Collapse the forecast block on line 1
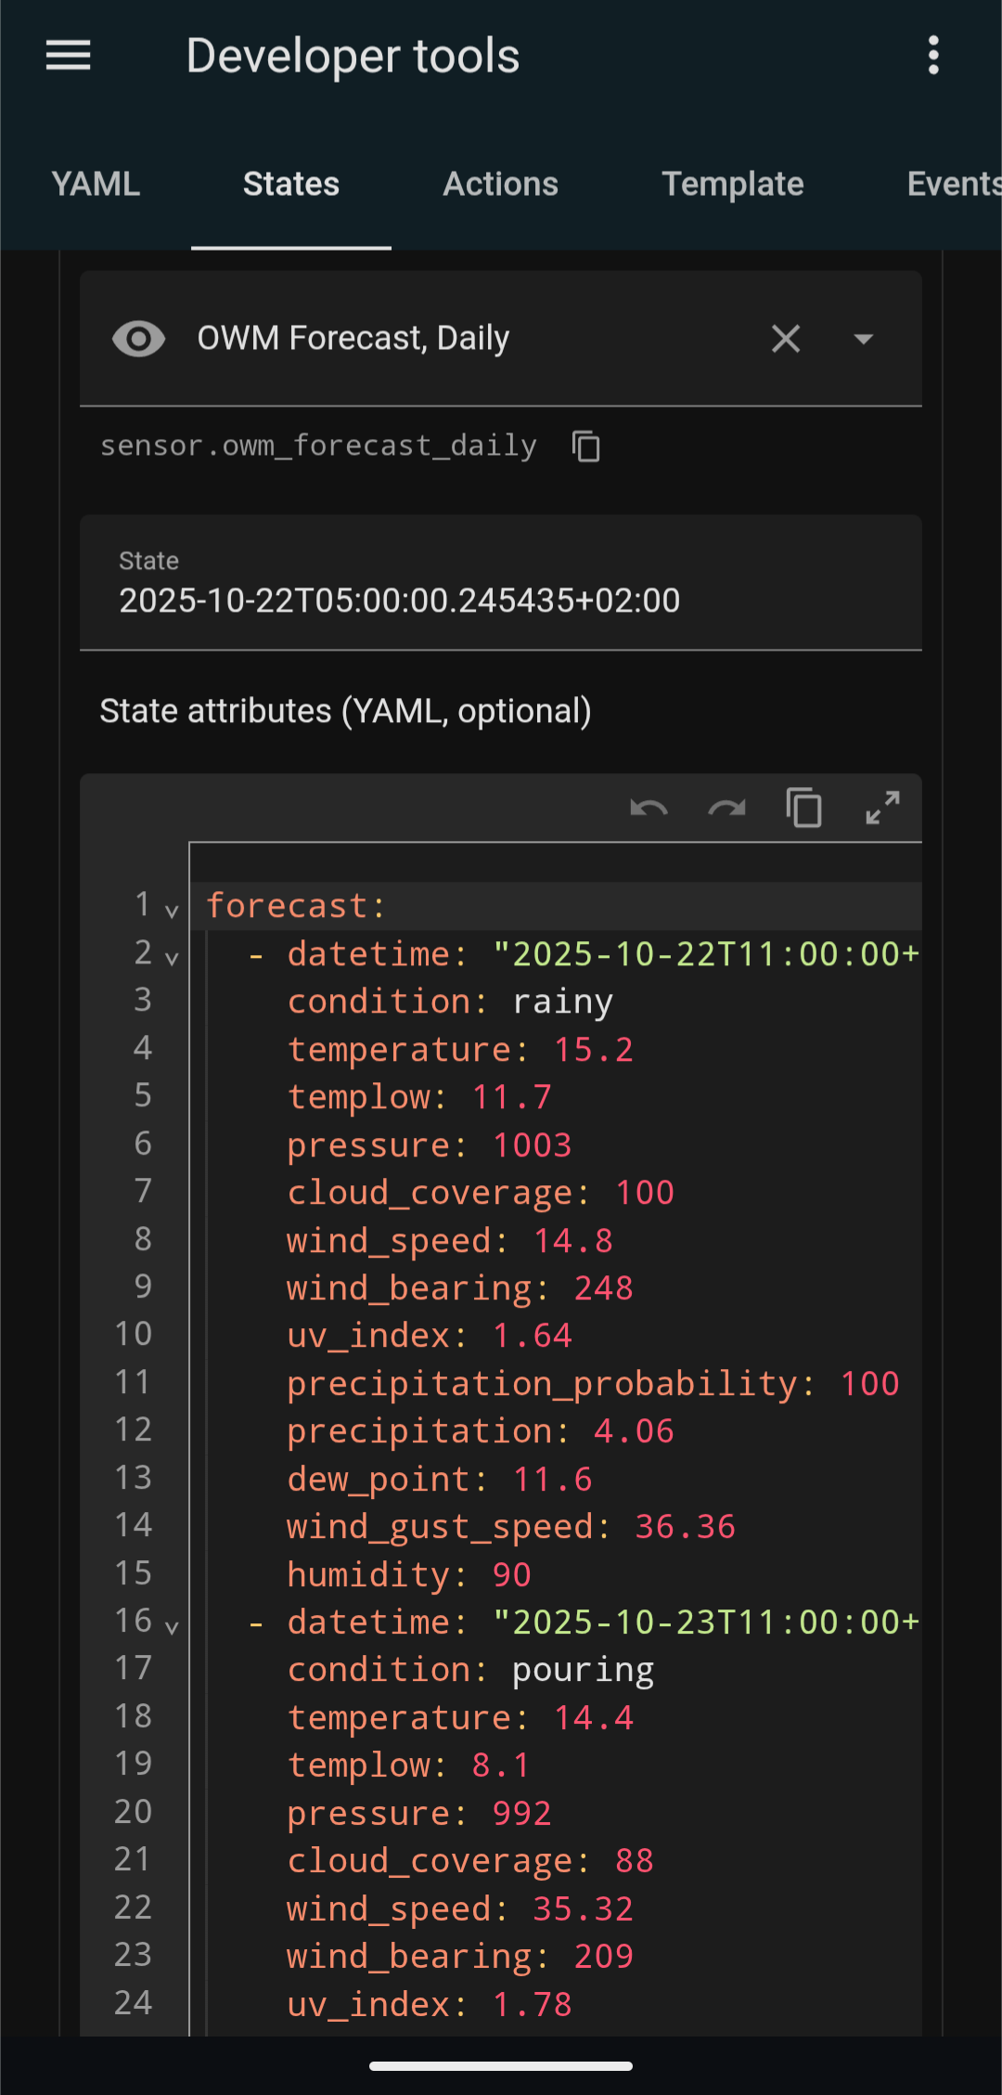 click(172, 910)
